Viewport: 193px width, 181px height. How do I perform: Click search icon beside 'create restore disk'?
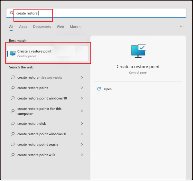(13, 123)
